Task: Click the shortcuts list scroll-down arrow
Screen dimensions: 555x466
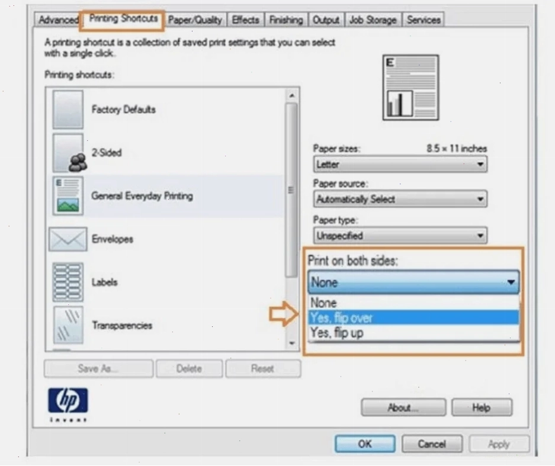Action: 292,343
